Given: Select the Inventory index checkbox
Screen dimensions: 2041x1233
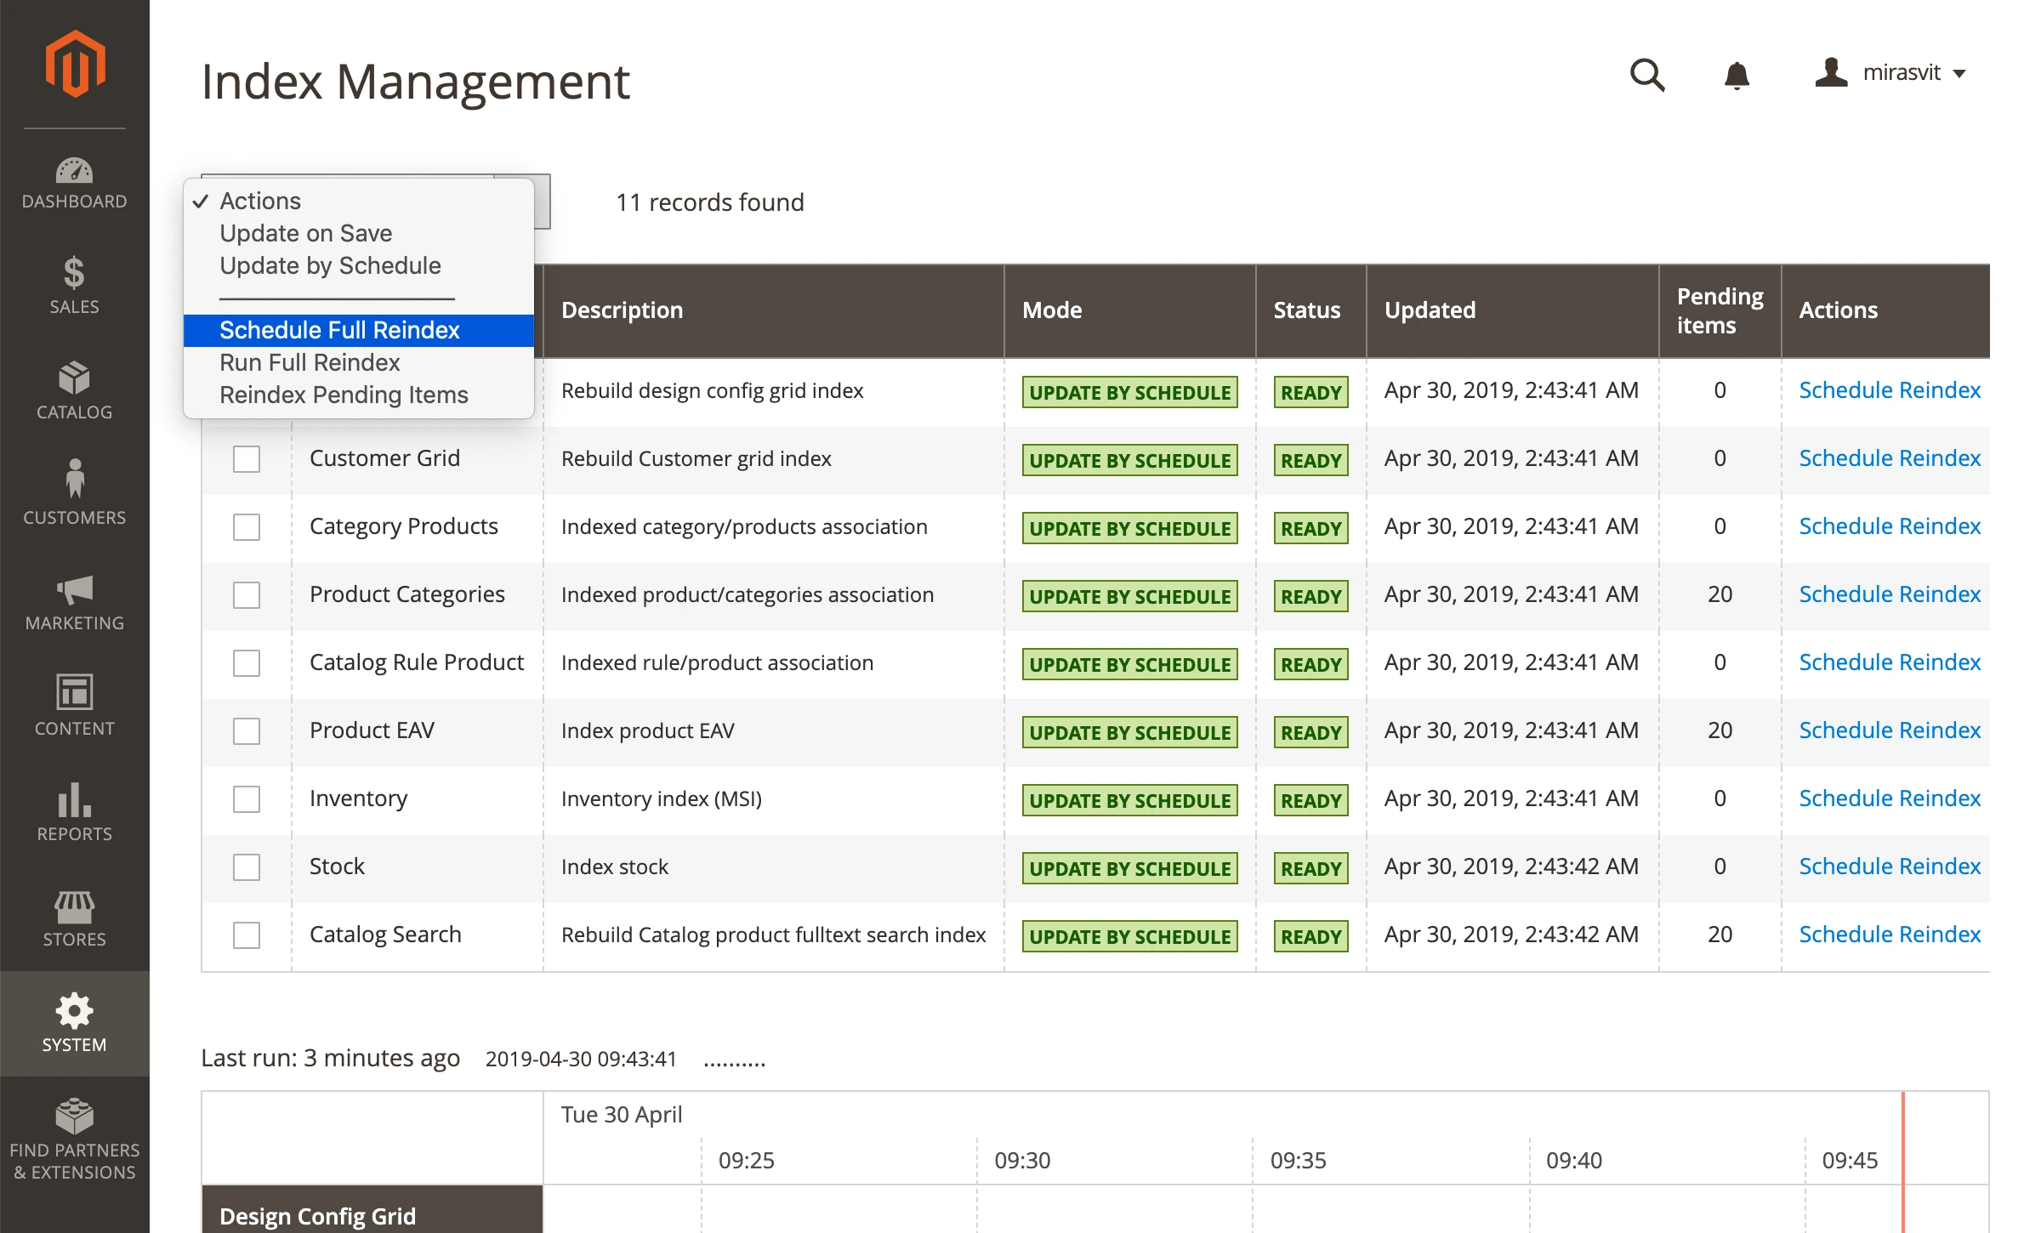Looking at the screenshot, I should tap(246, 799).
